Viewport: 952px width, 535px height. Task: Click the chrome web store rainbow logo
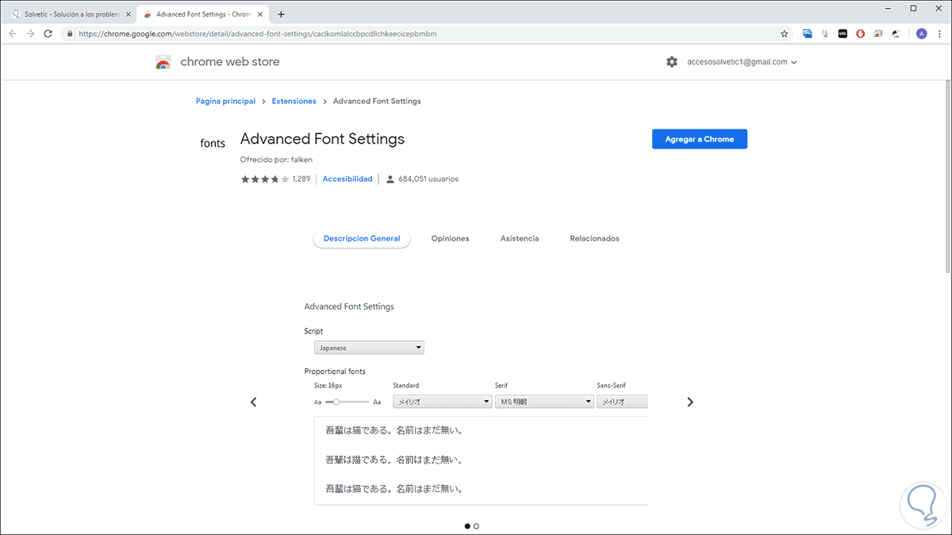[x=163, y=63]
